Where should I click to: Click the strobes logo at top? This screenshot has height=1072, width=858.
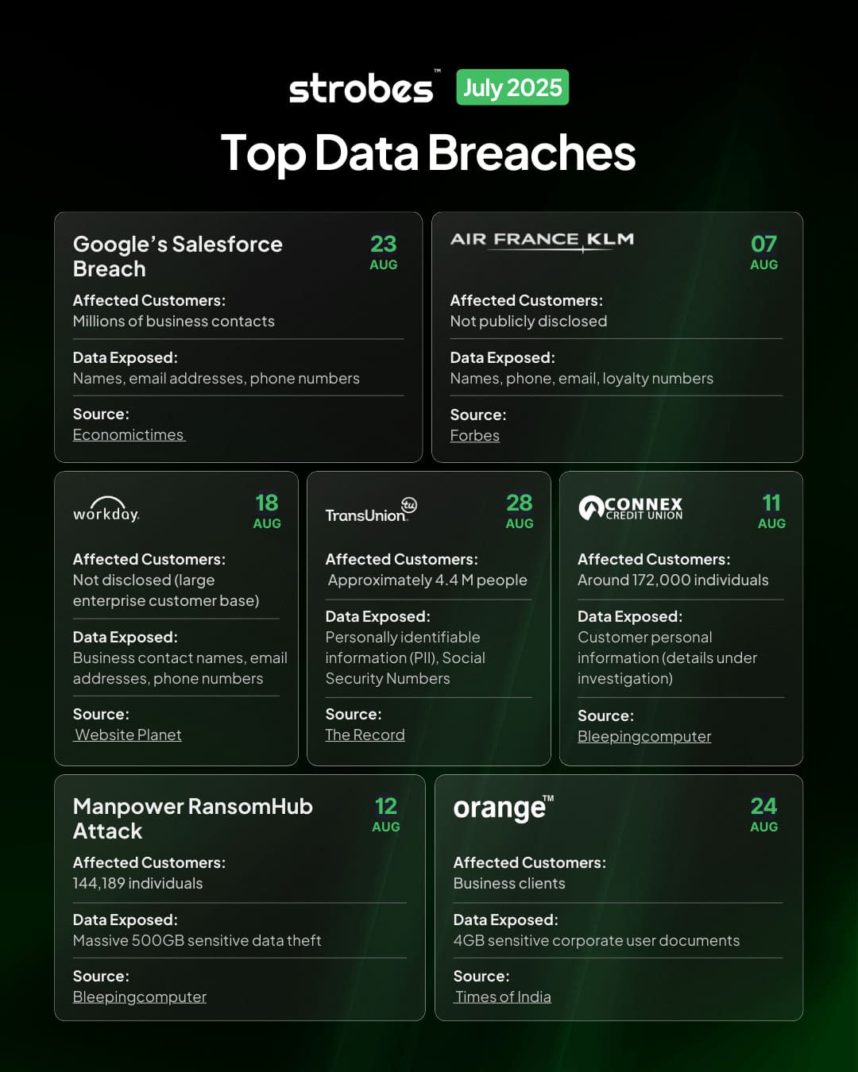(361, 88)
